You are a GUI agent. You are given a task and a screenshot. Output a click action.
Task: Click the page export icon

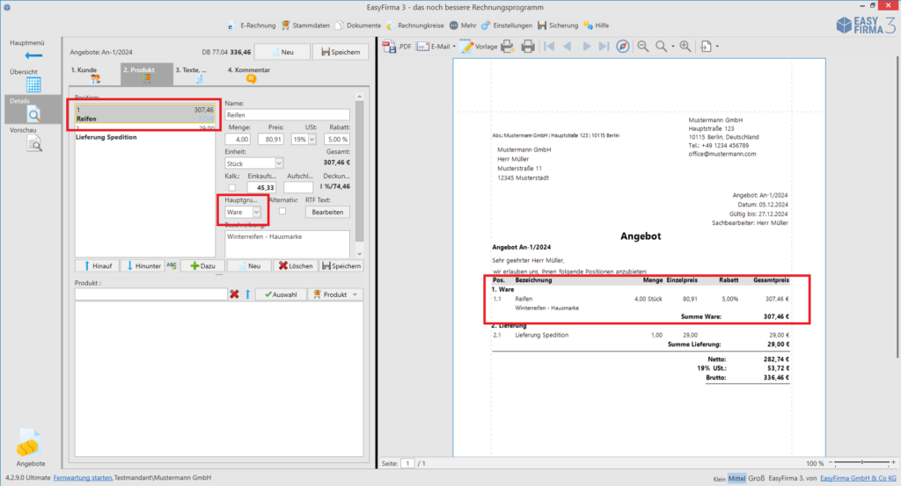pos(707,47)
